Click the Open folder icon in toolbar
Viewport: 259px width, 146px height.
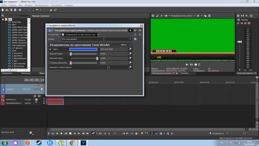[7, 10]
